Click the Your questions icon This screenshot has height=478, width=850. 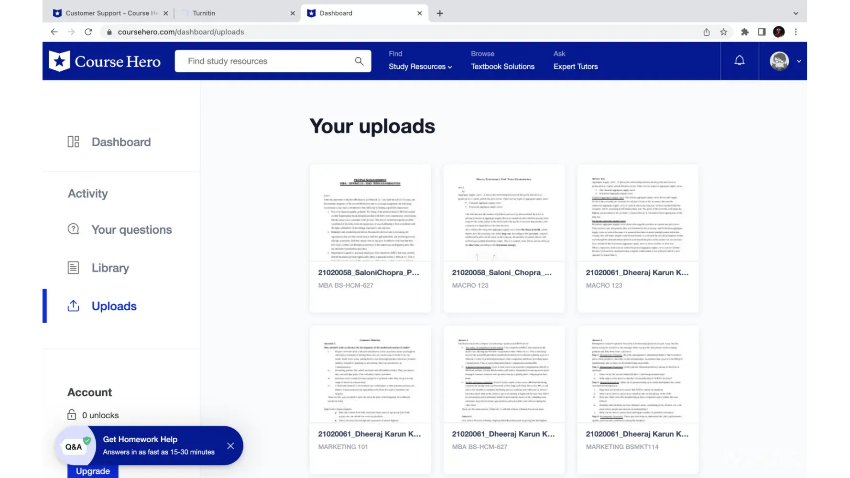pyautogui.click(x=73, y=229)
